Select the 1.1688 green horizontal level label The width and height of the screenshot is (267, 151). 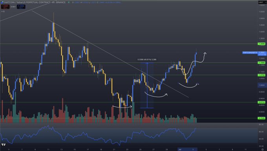(x=262, y=63)
